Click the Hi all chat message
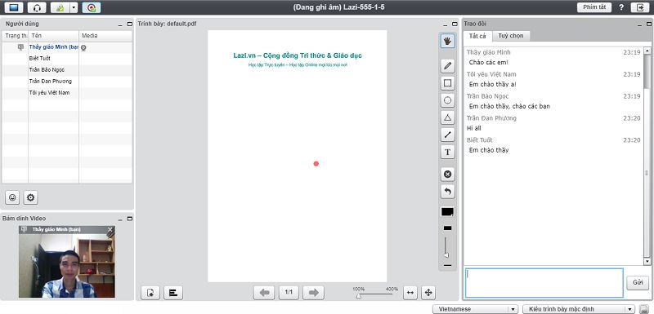654x314 pixels. click(474, 129)
